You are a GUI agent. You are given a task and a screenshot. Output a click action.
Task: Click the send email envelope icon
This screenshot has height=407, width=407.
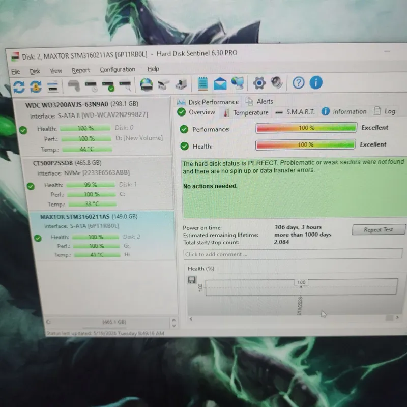(x=220, y=83)
